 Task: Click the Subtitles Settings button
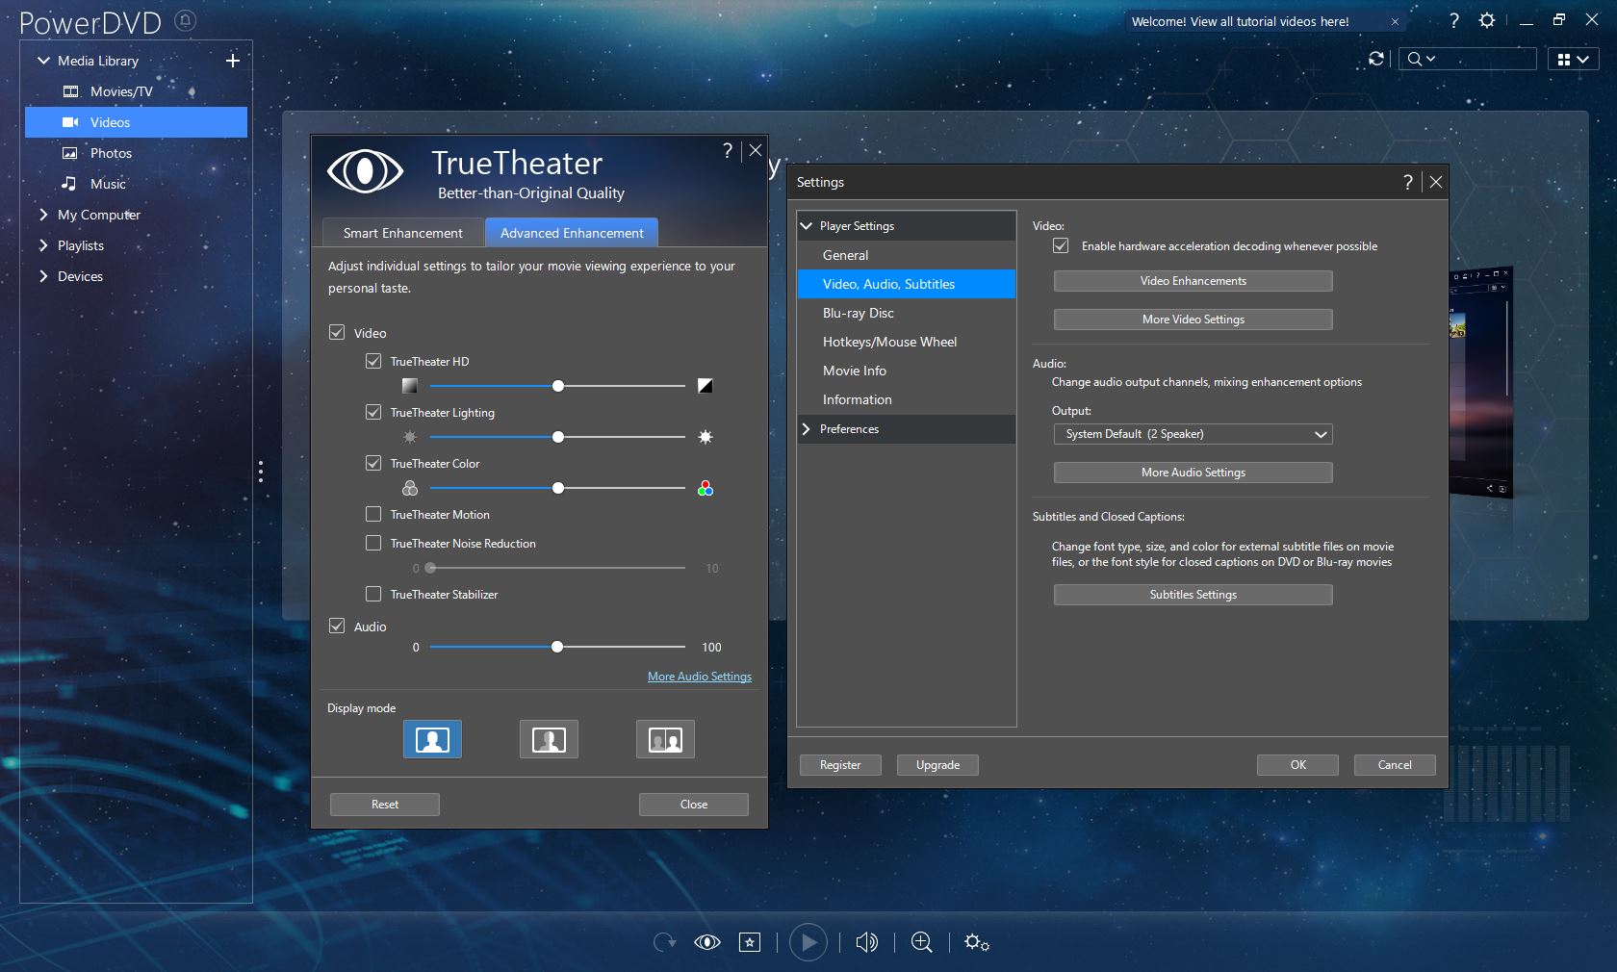coord(1192,595)
